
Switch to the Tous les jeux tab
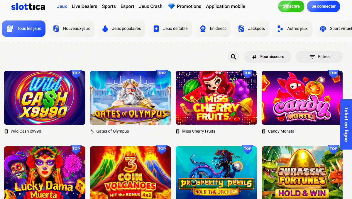(24, 29)
